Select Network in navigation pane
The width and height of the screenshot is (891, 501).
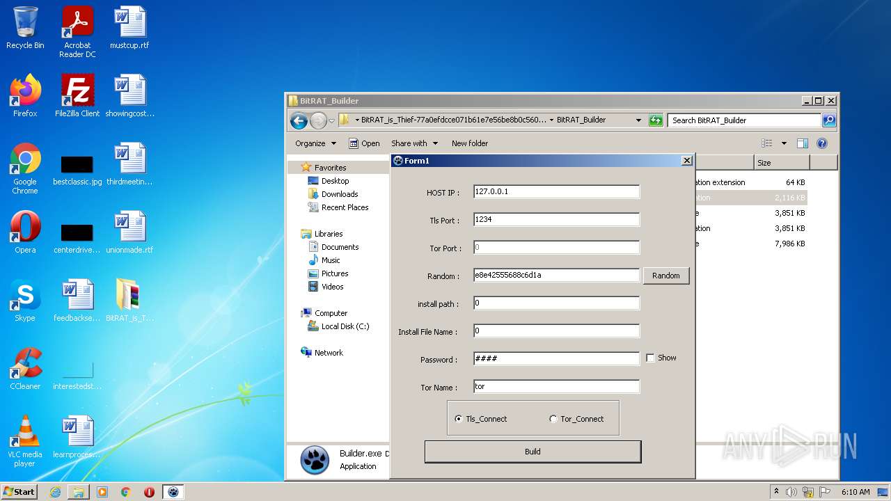(x=329, y=353)
